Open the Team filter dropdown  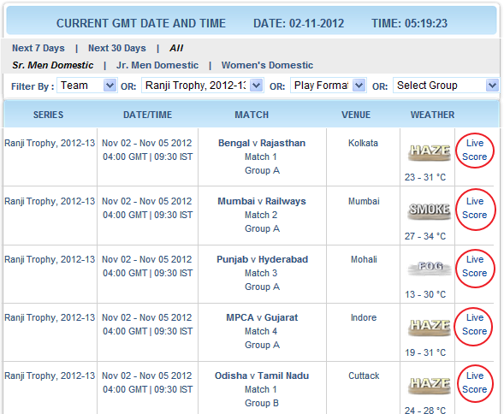[x=87, y=86]
